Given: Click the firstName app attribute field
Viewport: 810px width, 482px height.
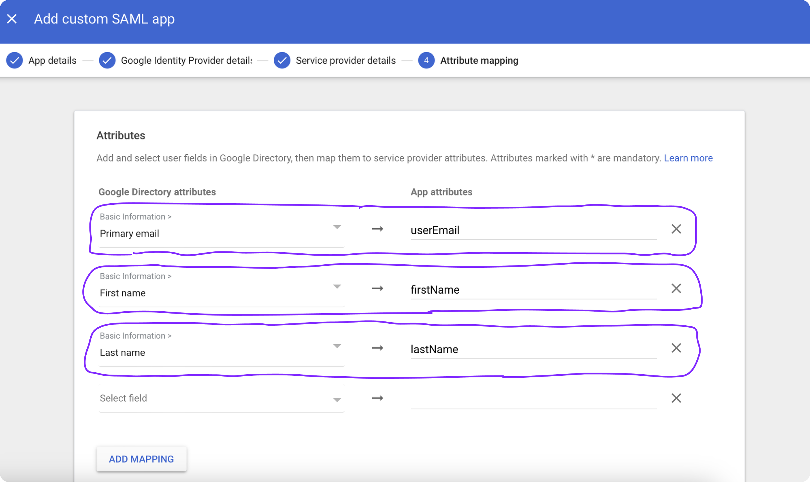Looking at the screenshot, I should [x=533, y=290].
